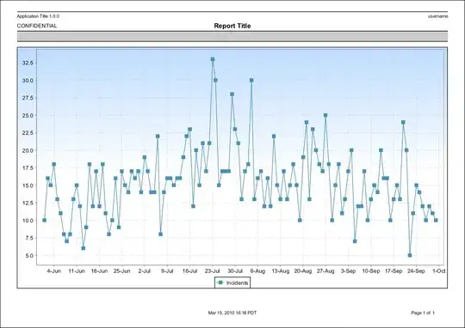Screen dimensions: 465x328
Task: Select the "Page 1 of 1" footer text
Action: [x=423, y=313]
